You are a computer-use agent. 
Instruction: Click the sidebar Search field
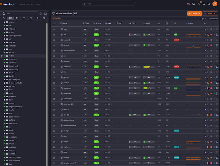click(21, 14)
